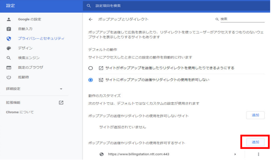Click the 設定項目を検索 search field

[176, 6]
